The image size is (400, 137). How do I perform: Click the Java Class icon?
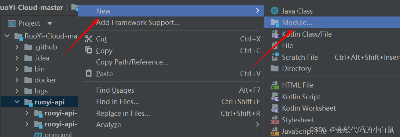click(x=275, y=11)
